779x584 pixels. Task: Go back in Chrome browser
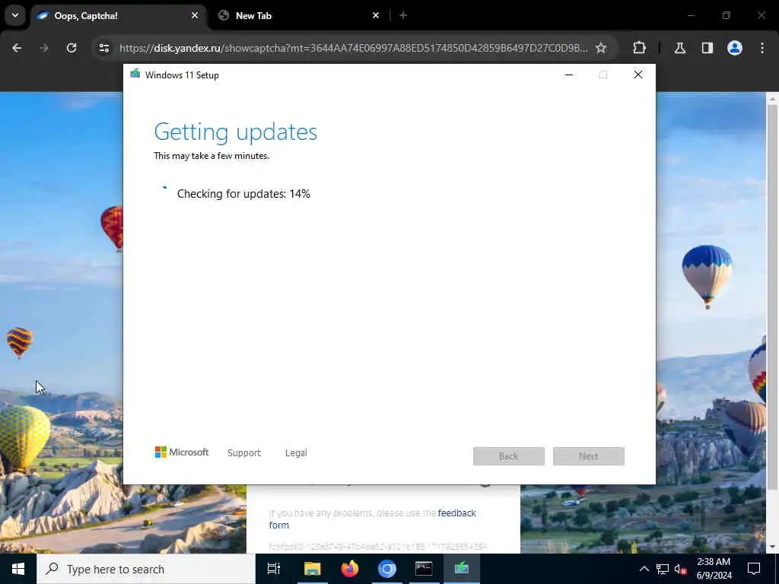17,48
